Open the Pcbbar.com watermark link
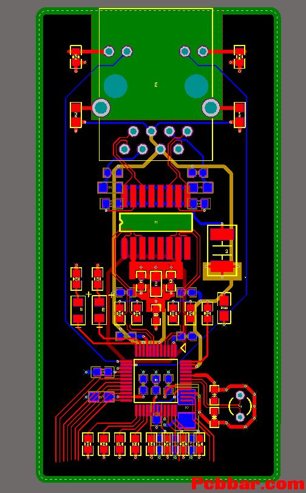 coord(248,483)
